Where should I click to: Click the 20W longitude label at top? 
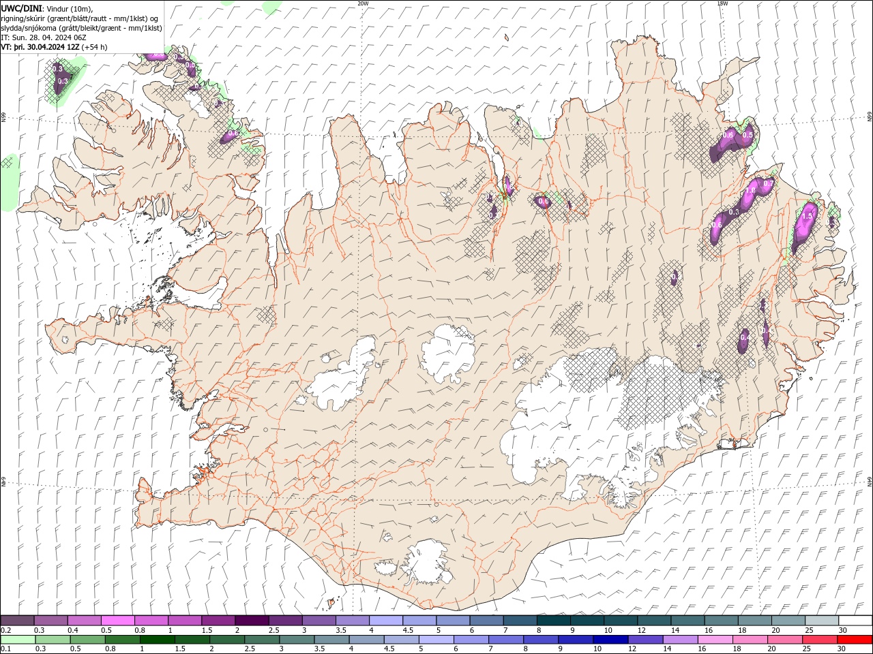363,3
